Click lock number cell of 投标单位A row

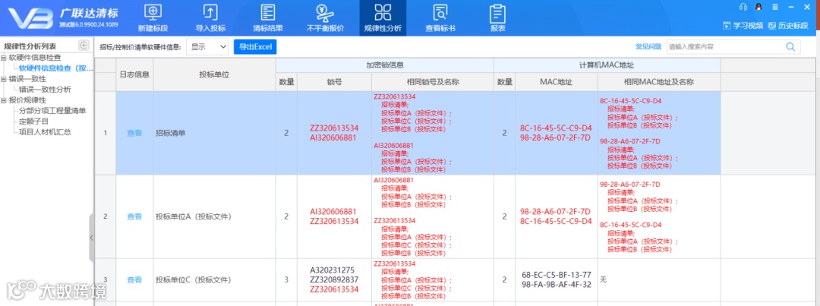334,216
